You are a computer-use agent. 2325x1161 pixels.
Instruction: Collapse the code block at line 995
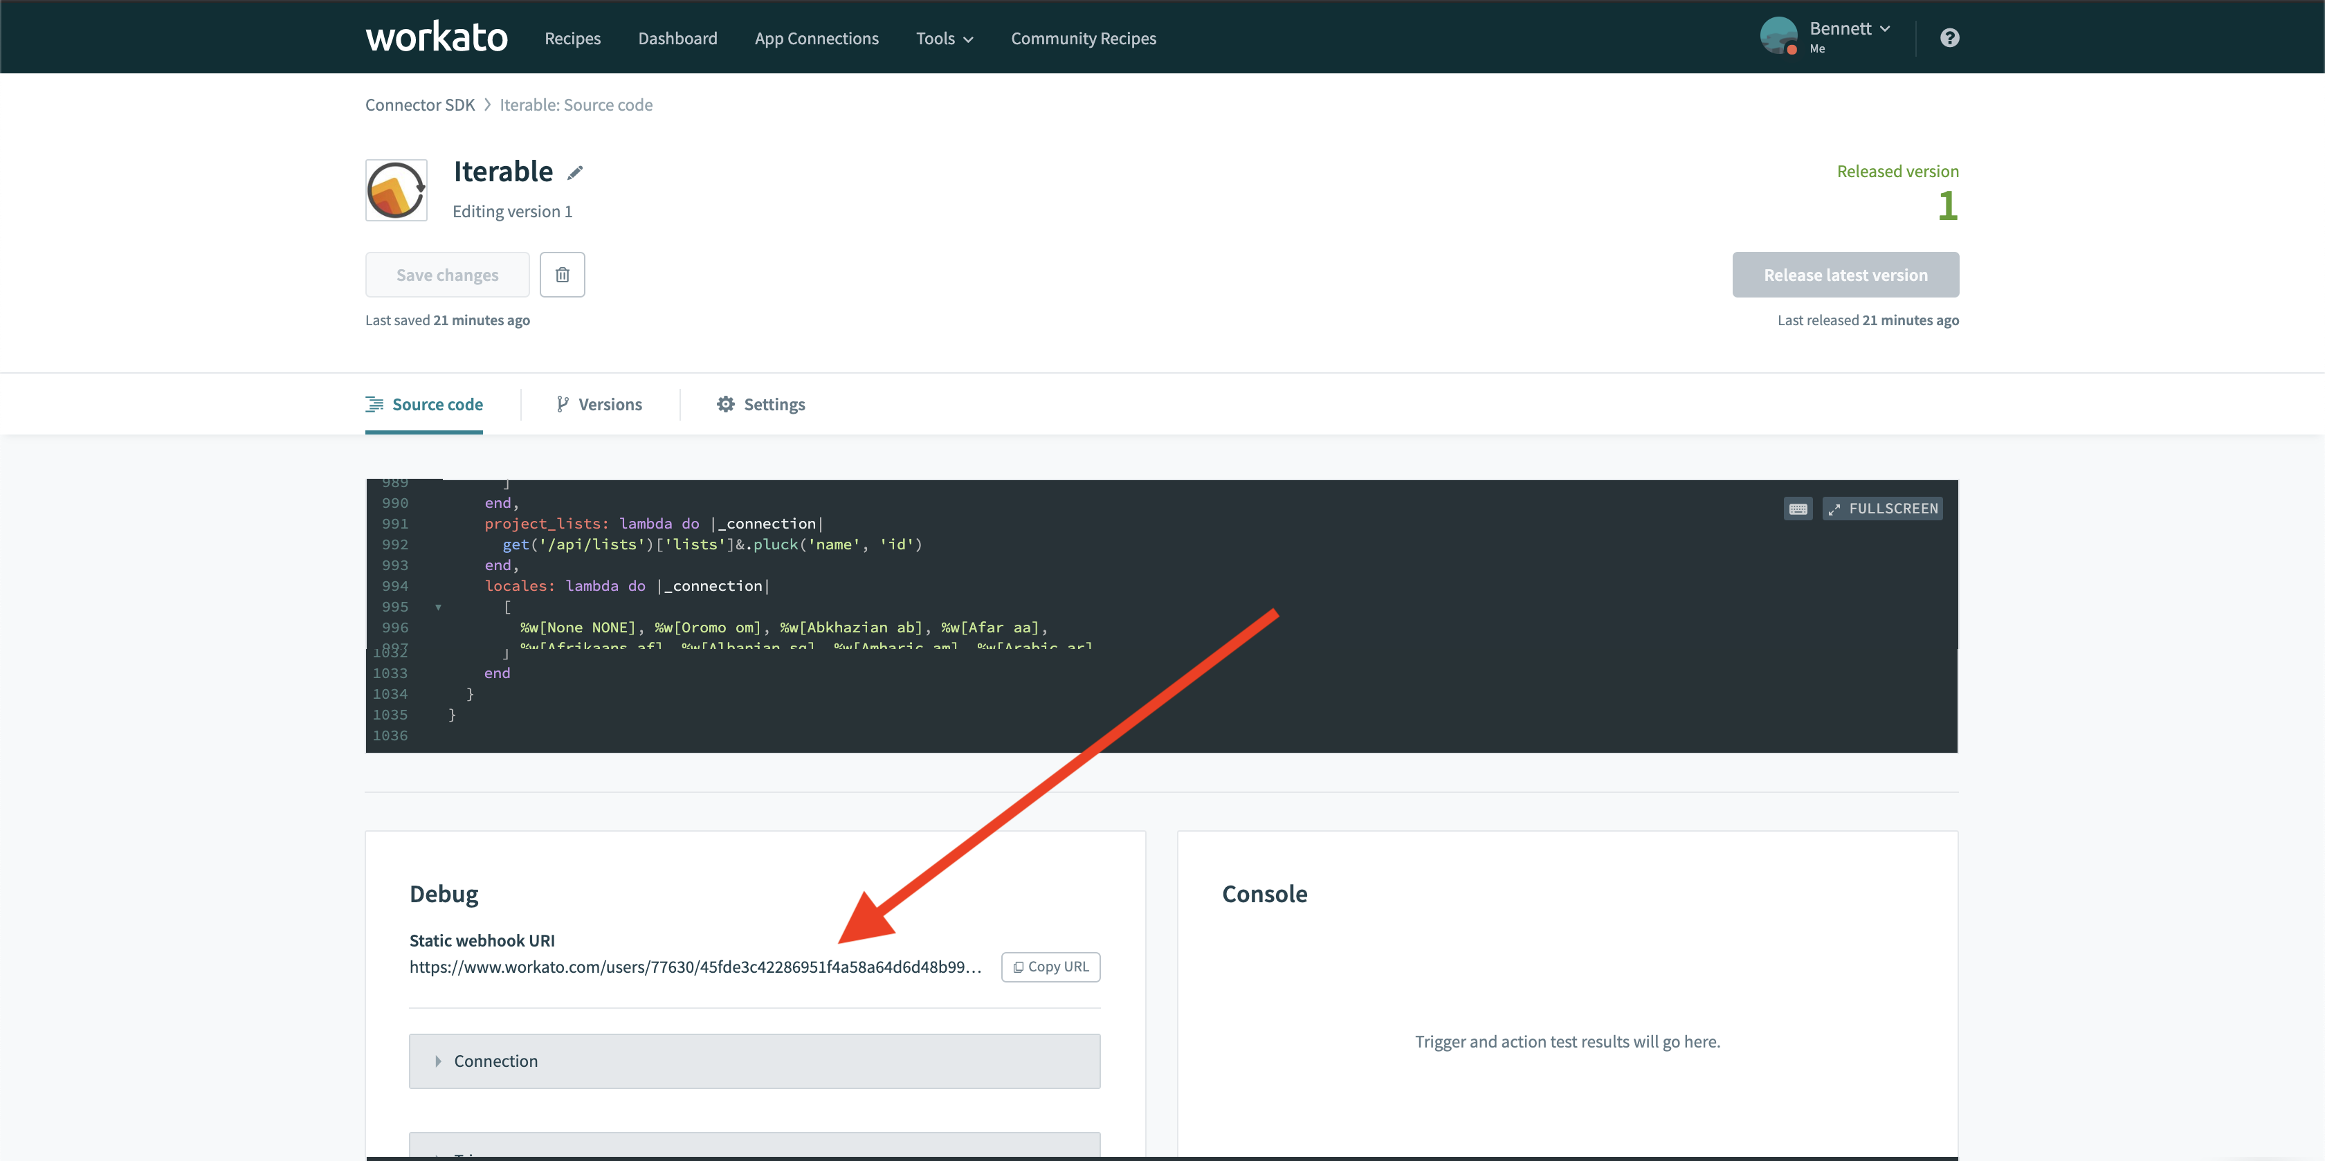coord(438,607)
